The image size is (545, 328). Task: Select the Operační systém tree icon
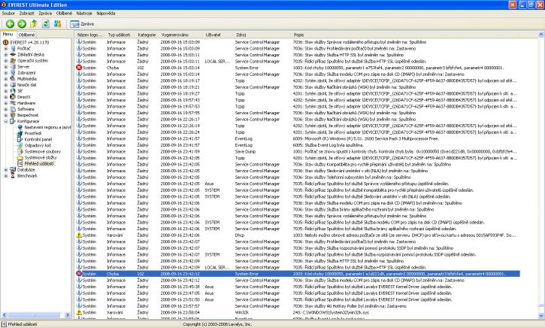tap(14, 60)
